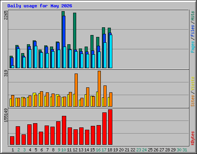Click the yellow sites bar for day 5
The image size is (197, 154).
click(34, 100)
